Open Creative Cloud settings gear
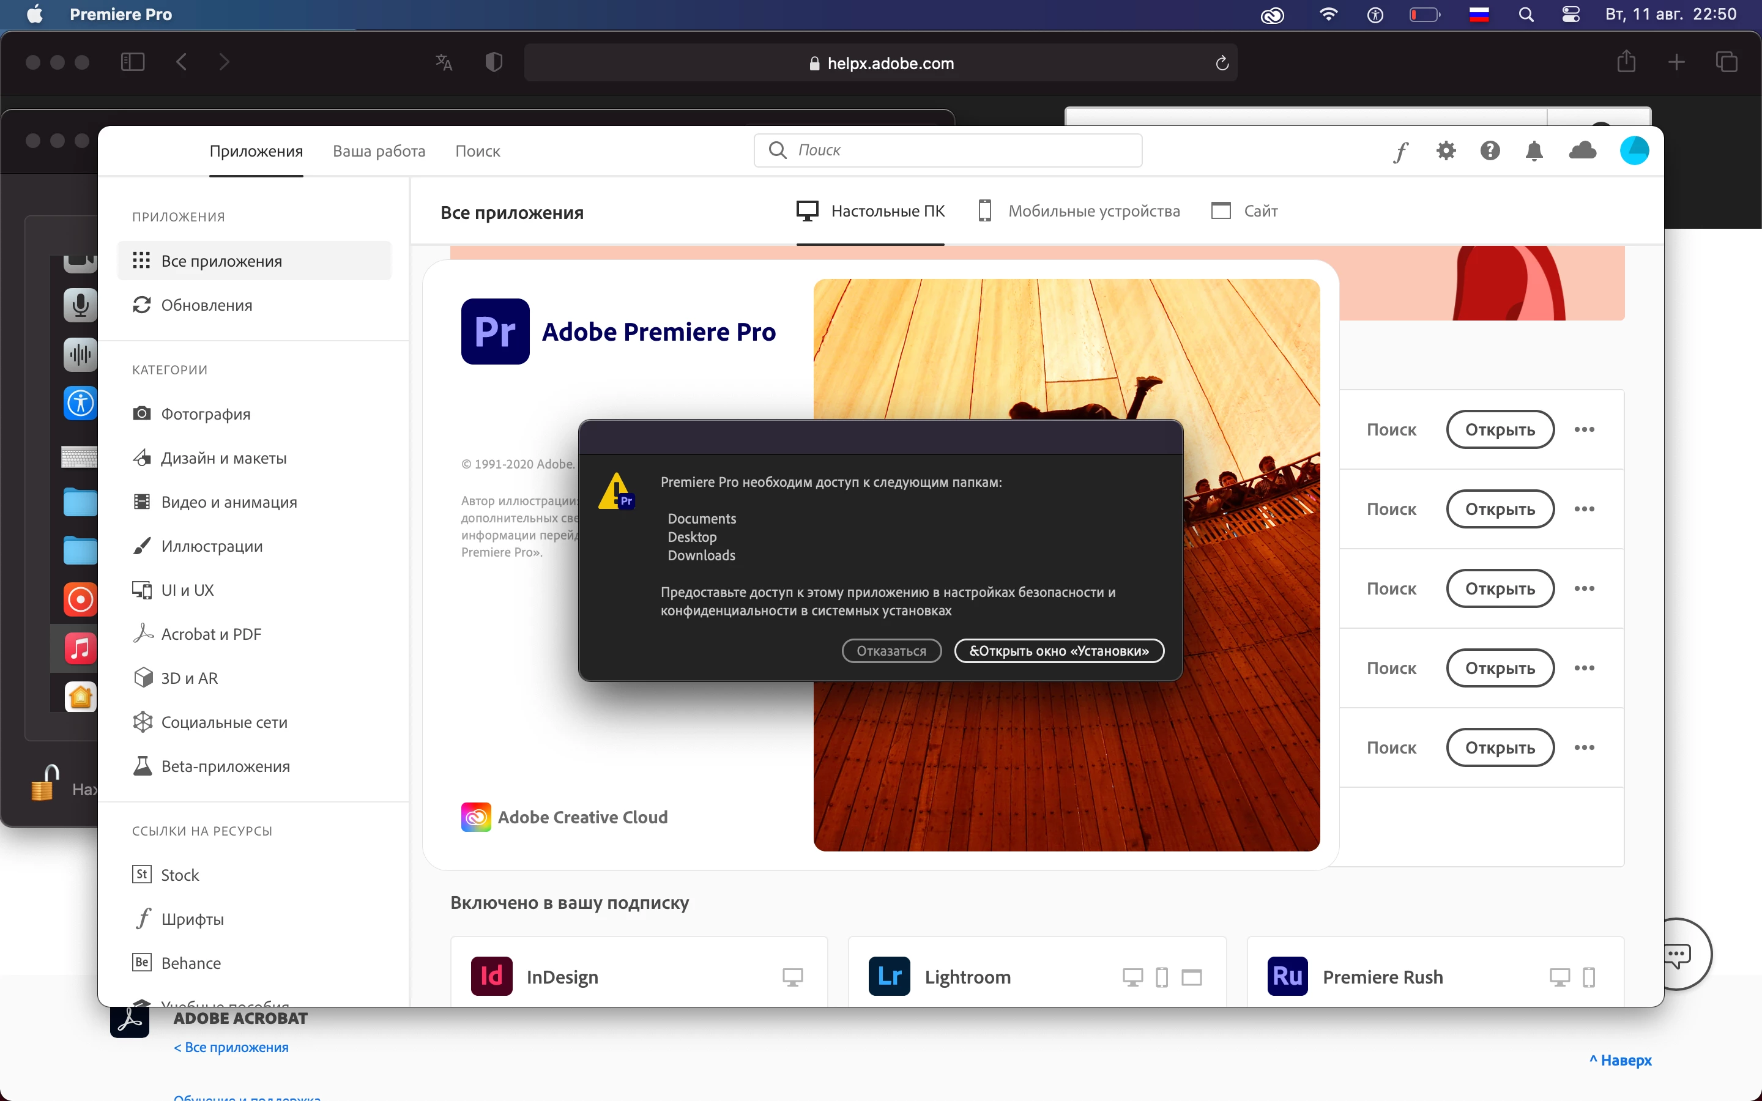Viewport: 1762px width, 1101px height. (x=1446, y=150)
